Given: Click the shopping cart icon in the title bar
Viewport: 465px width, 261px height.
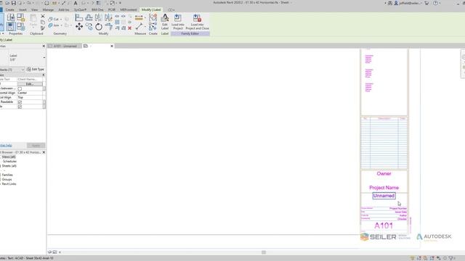Looking at the screenshot, I should tap(426, 3).
